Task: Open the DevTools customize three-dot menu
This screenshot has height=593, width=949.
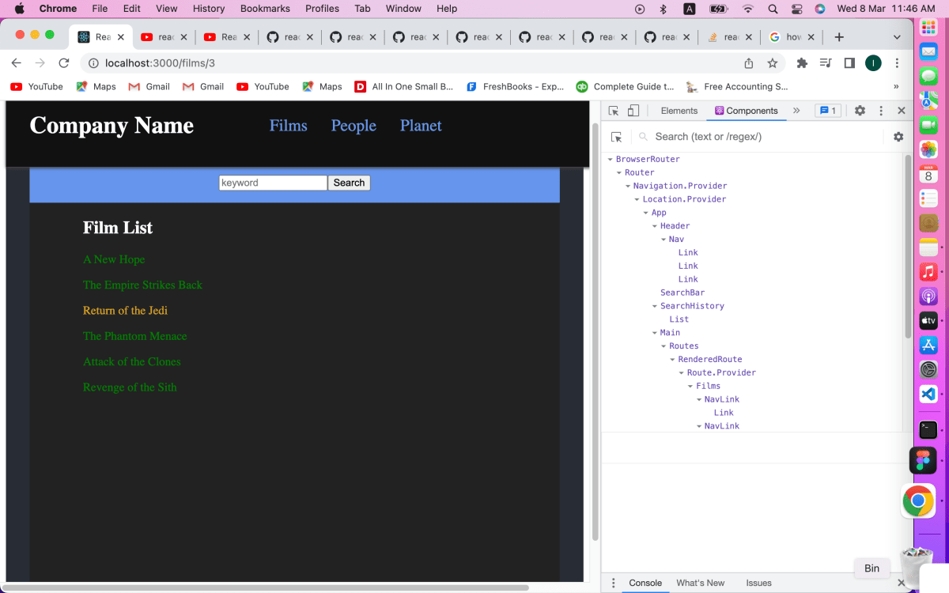Action: point(881,111)
